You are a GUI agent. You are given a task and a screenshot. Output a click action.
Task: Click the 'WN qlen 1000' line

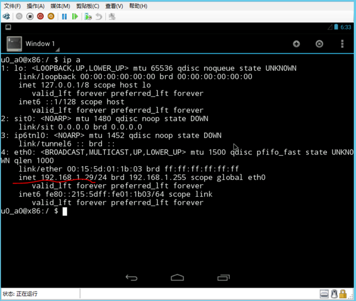point(27,161)
